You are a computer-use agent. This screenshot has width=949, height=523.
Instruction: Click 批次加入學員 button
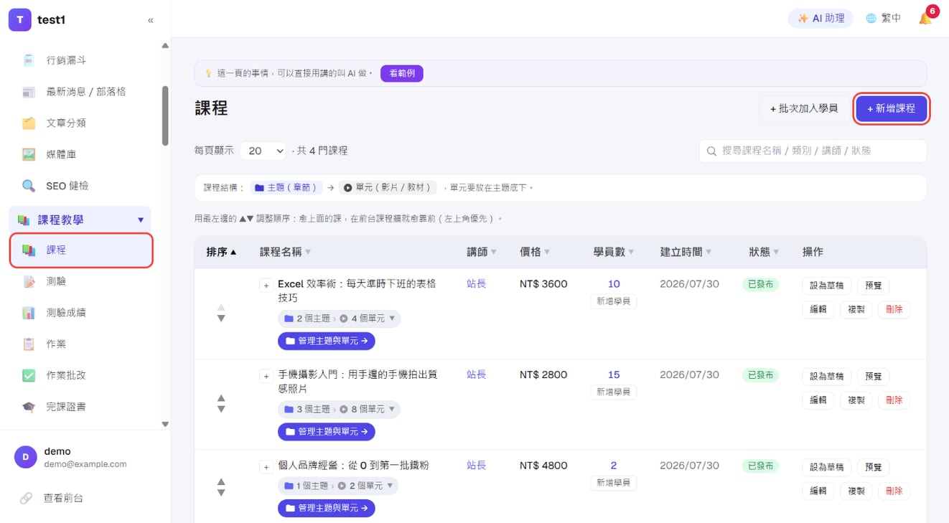(x=804, y=108)
